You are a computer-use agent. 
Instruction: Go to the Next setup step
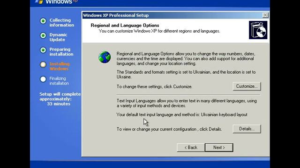tap(219, 147)
